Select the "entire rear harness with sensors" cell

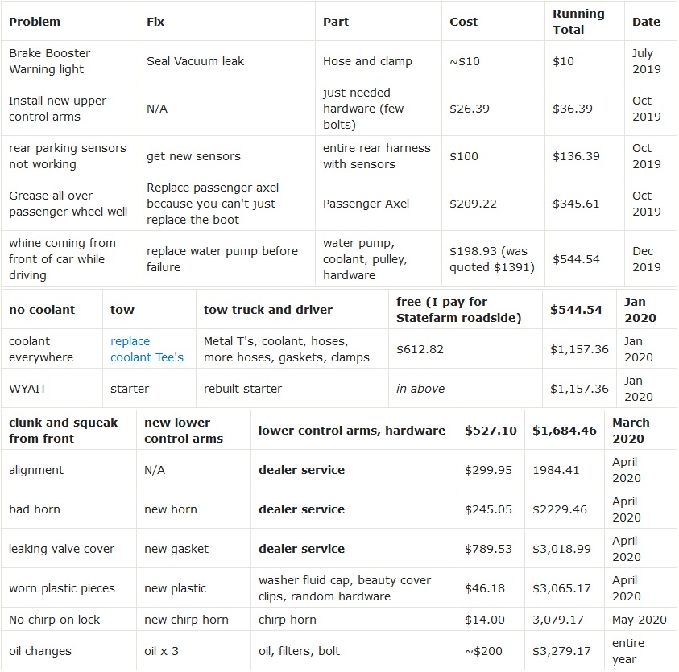point(376,156)
